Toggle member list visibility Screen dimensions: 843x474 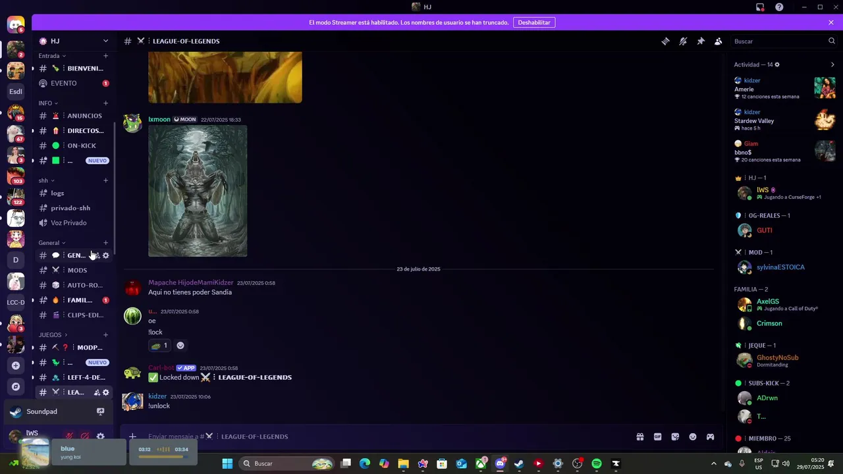pyautogui.click(x=718, y=41)
